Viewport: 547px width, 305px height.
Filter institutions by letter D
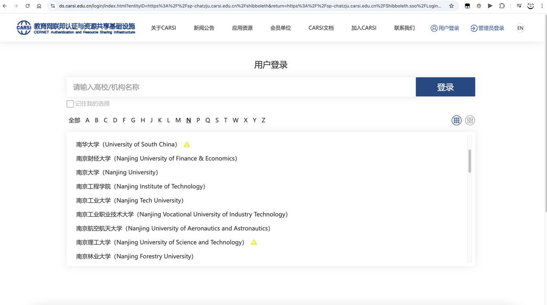coord(115,120)
